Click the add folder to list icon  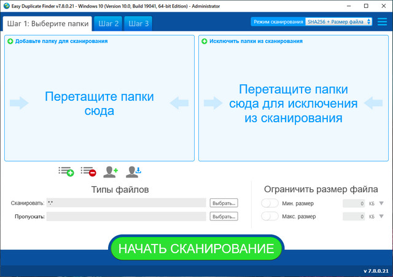[x=66, y=171]
